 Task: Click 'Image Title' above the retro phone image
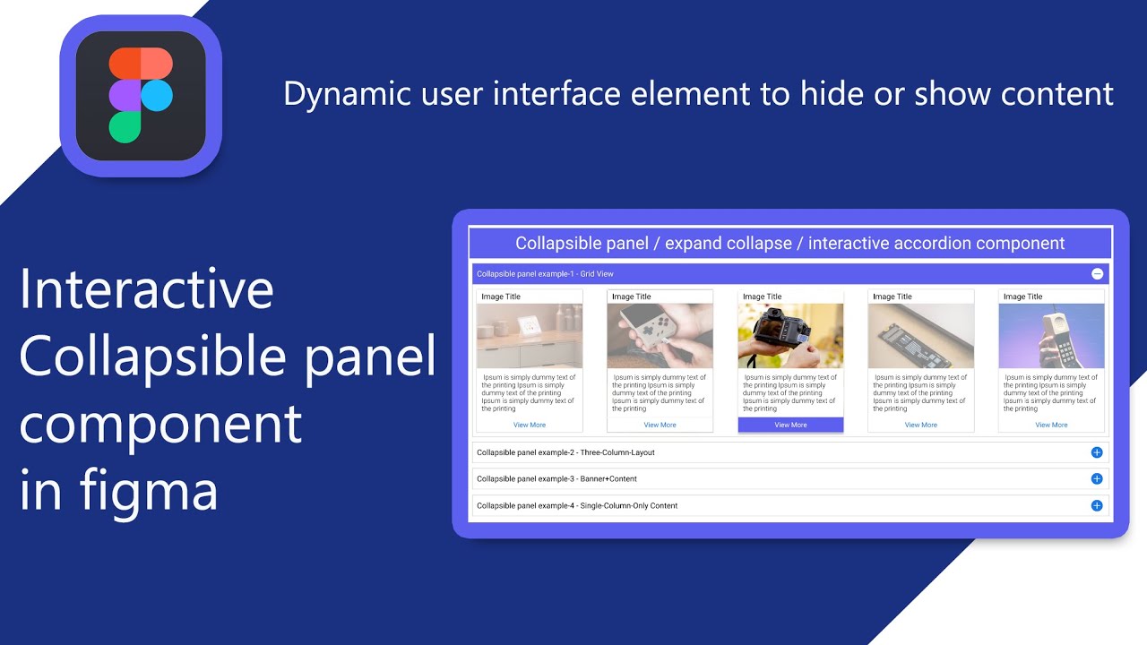[x=1023, y=297]
